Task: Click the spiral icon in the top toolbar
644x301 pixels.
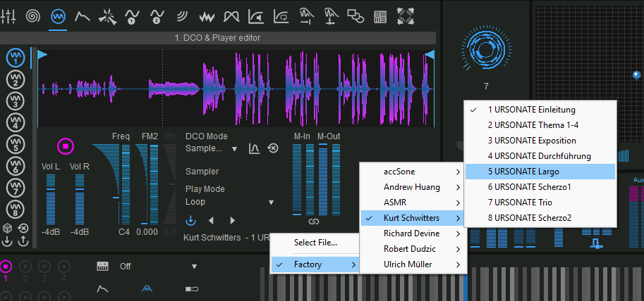Action: (x=33, y=15)
